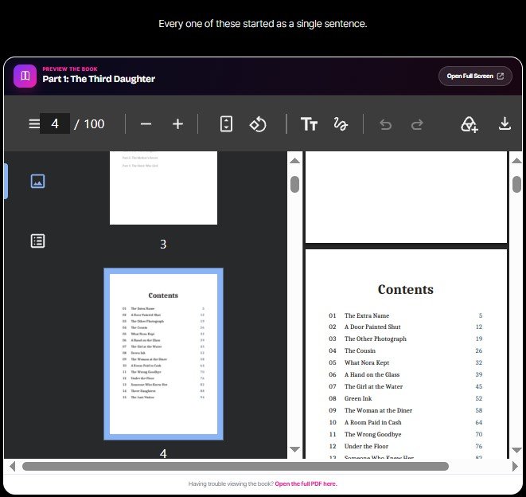
Task: Click thumbnail panel scroll down arrow
Action: (294, 449)
